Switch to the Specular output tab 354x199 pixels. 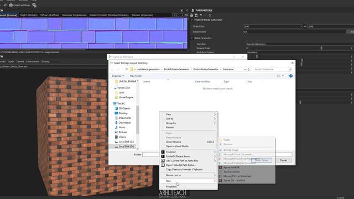[x=142, y=15]
